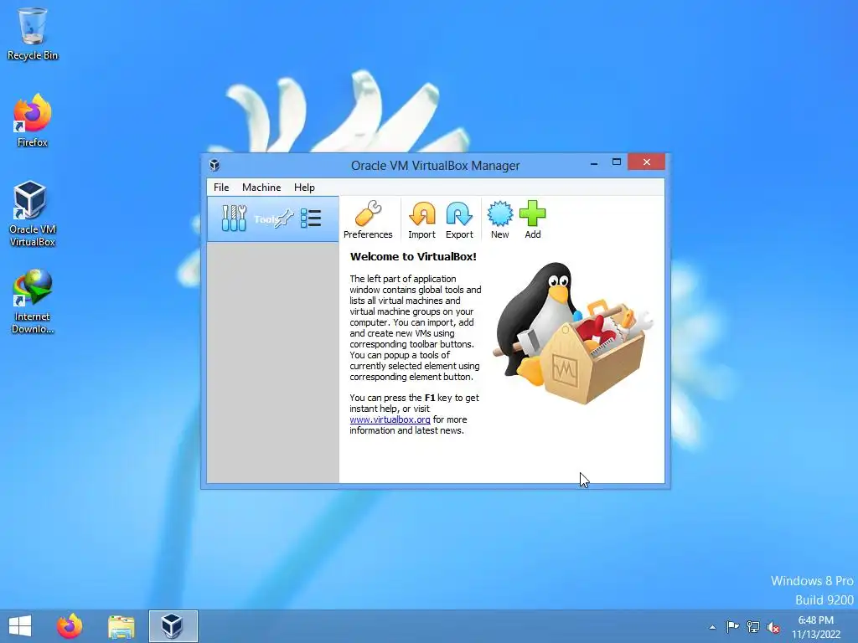Click the VirtualBox taskbar button
The image size is (858, 643).
coord(173,626)
